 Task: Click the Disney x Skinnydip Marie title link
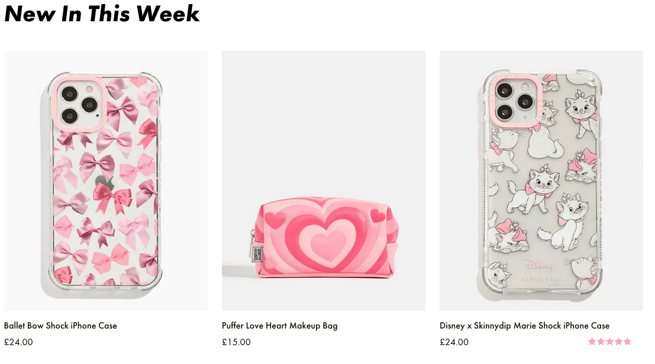pyautogui.click(x=524, y=326)
